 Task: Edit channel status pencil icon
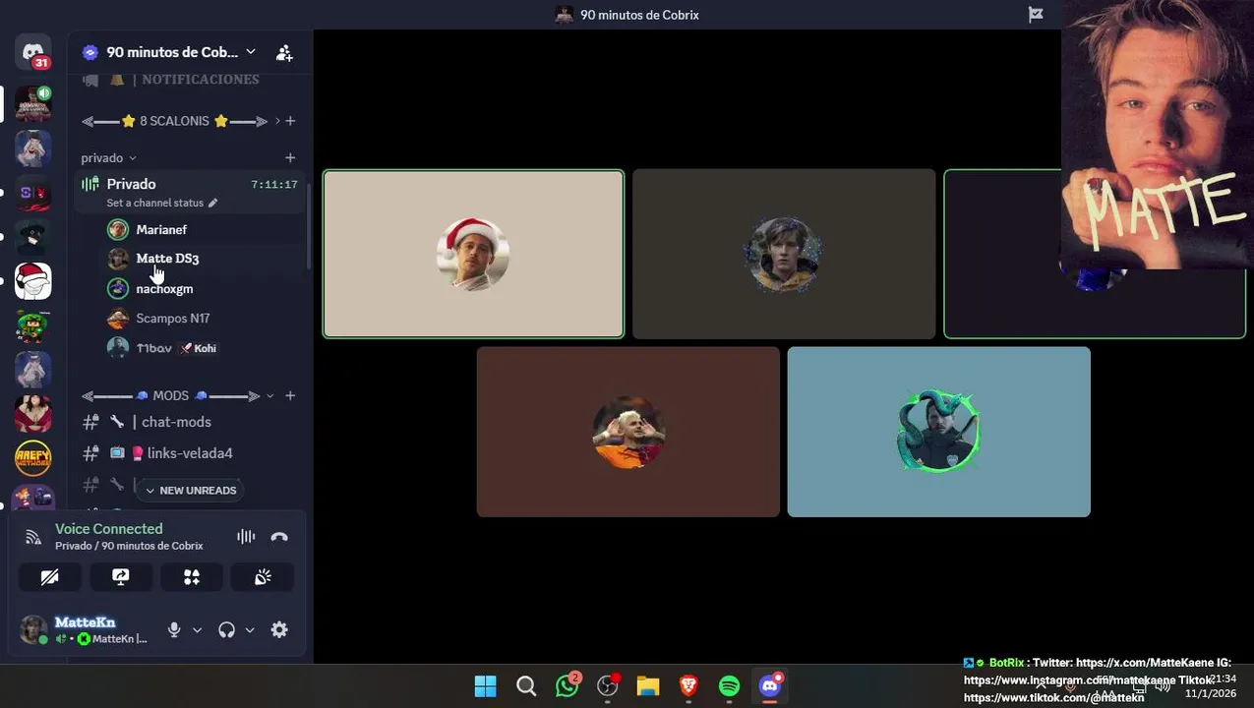[212, 203]
